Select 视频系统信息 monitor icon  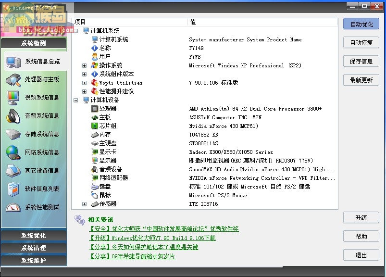(13, 98)
